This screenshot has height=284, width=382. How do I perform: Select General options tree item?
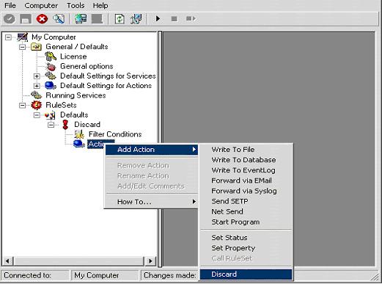(87, 66)
